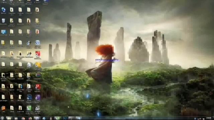Open the red Adobe shortcut above the purple Corel icon
214x120 pixels.
pyautogui.click(x=38, y=86)
